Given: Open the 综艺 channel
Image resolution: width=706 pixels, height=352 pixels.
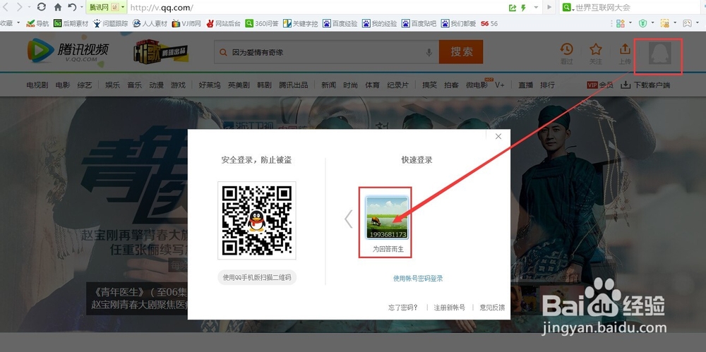Looking at the screenshot, I should 85,85.
